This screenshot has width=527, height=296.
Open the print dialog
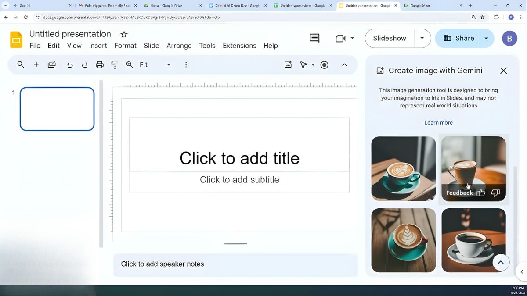pyautogui.click(x=99, y=64)
